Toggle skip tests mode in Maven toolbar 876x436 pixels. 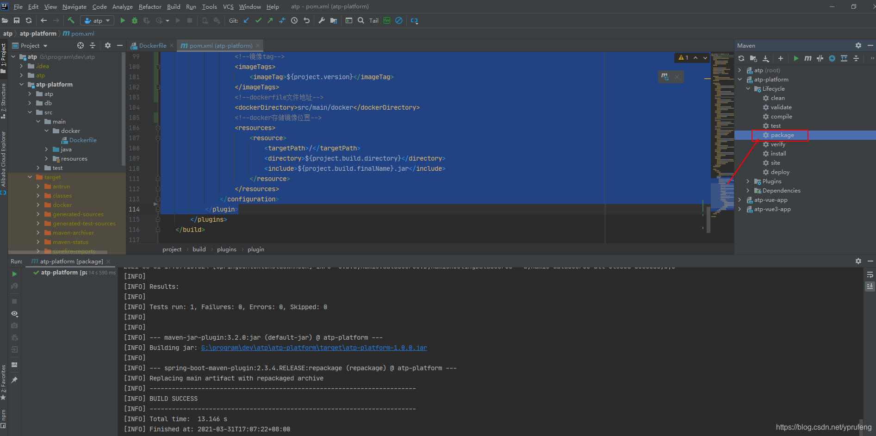[x=820, y=58]
